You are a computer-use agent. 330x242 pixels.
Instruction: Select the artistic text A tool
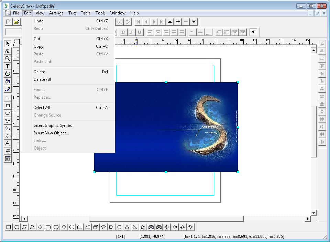tap(8, 144)
